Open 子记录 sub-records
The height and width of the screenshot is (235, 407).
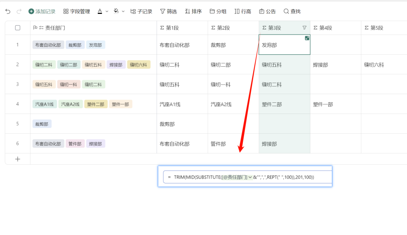(141, 12)
